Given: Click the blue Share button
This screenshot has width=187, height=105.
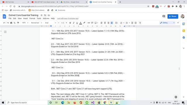Looking at the screenshot, I should tap(173, 16).
